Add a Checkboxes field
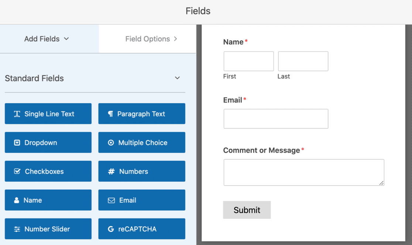Viewport: 412px width, 245px height. click(x=48, y=171)
